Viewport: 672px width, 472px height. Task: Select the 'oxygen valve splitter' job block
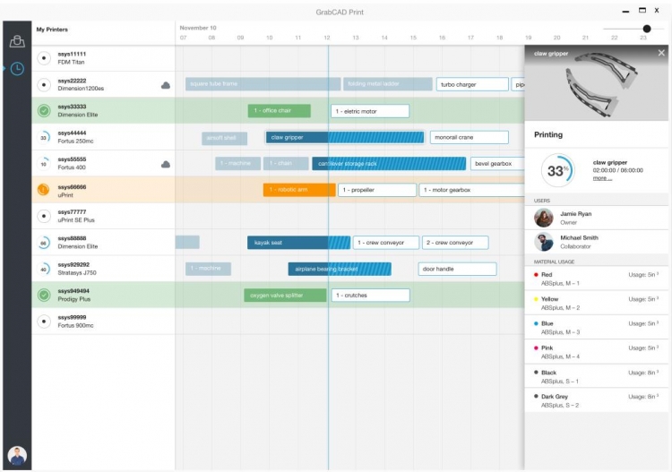coord(285,296)
